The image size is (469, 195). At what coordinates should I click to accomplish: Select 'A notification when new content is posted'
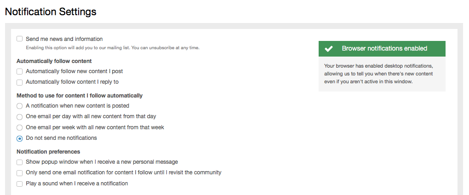20,106
